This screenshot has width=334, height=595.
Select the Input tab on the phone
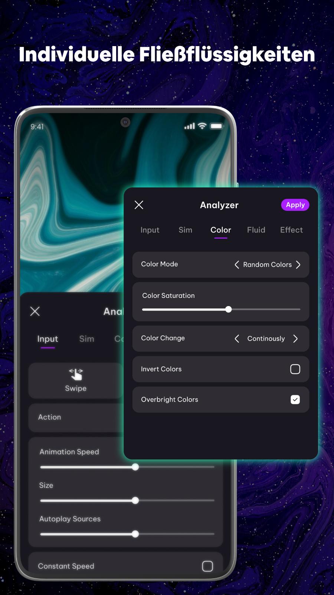tap(48, 339)
